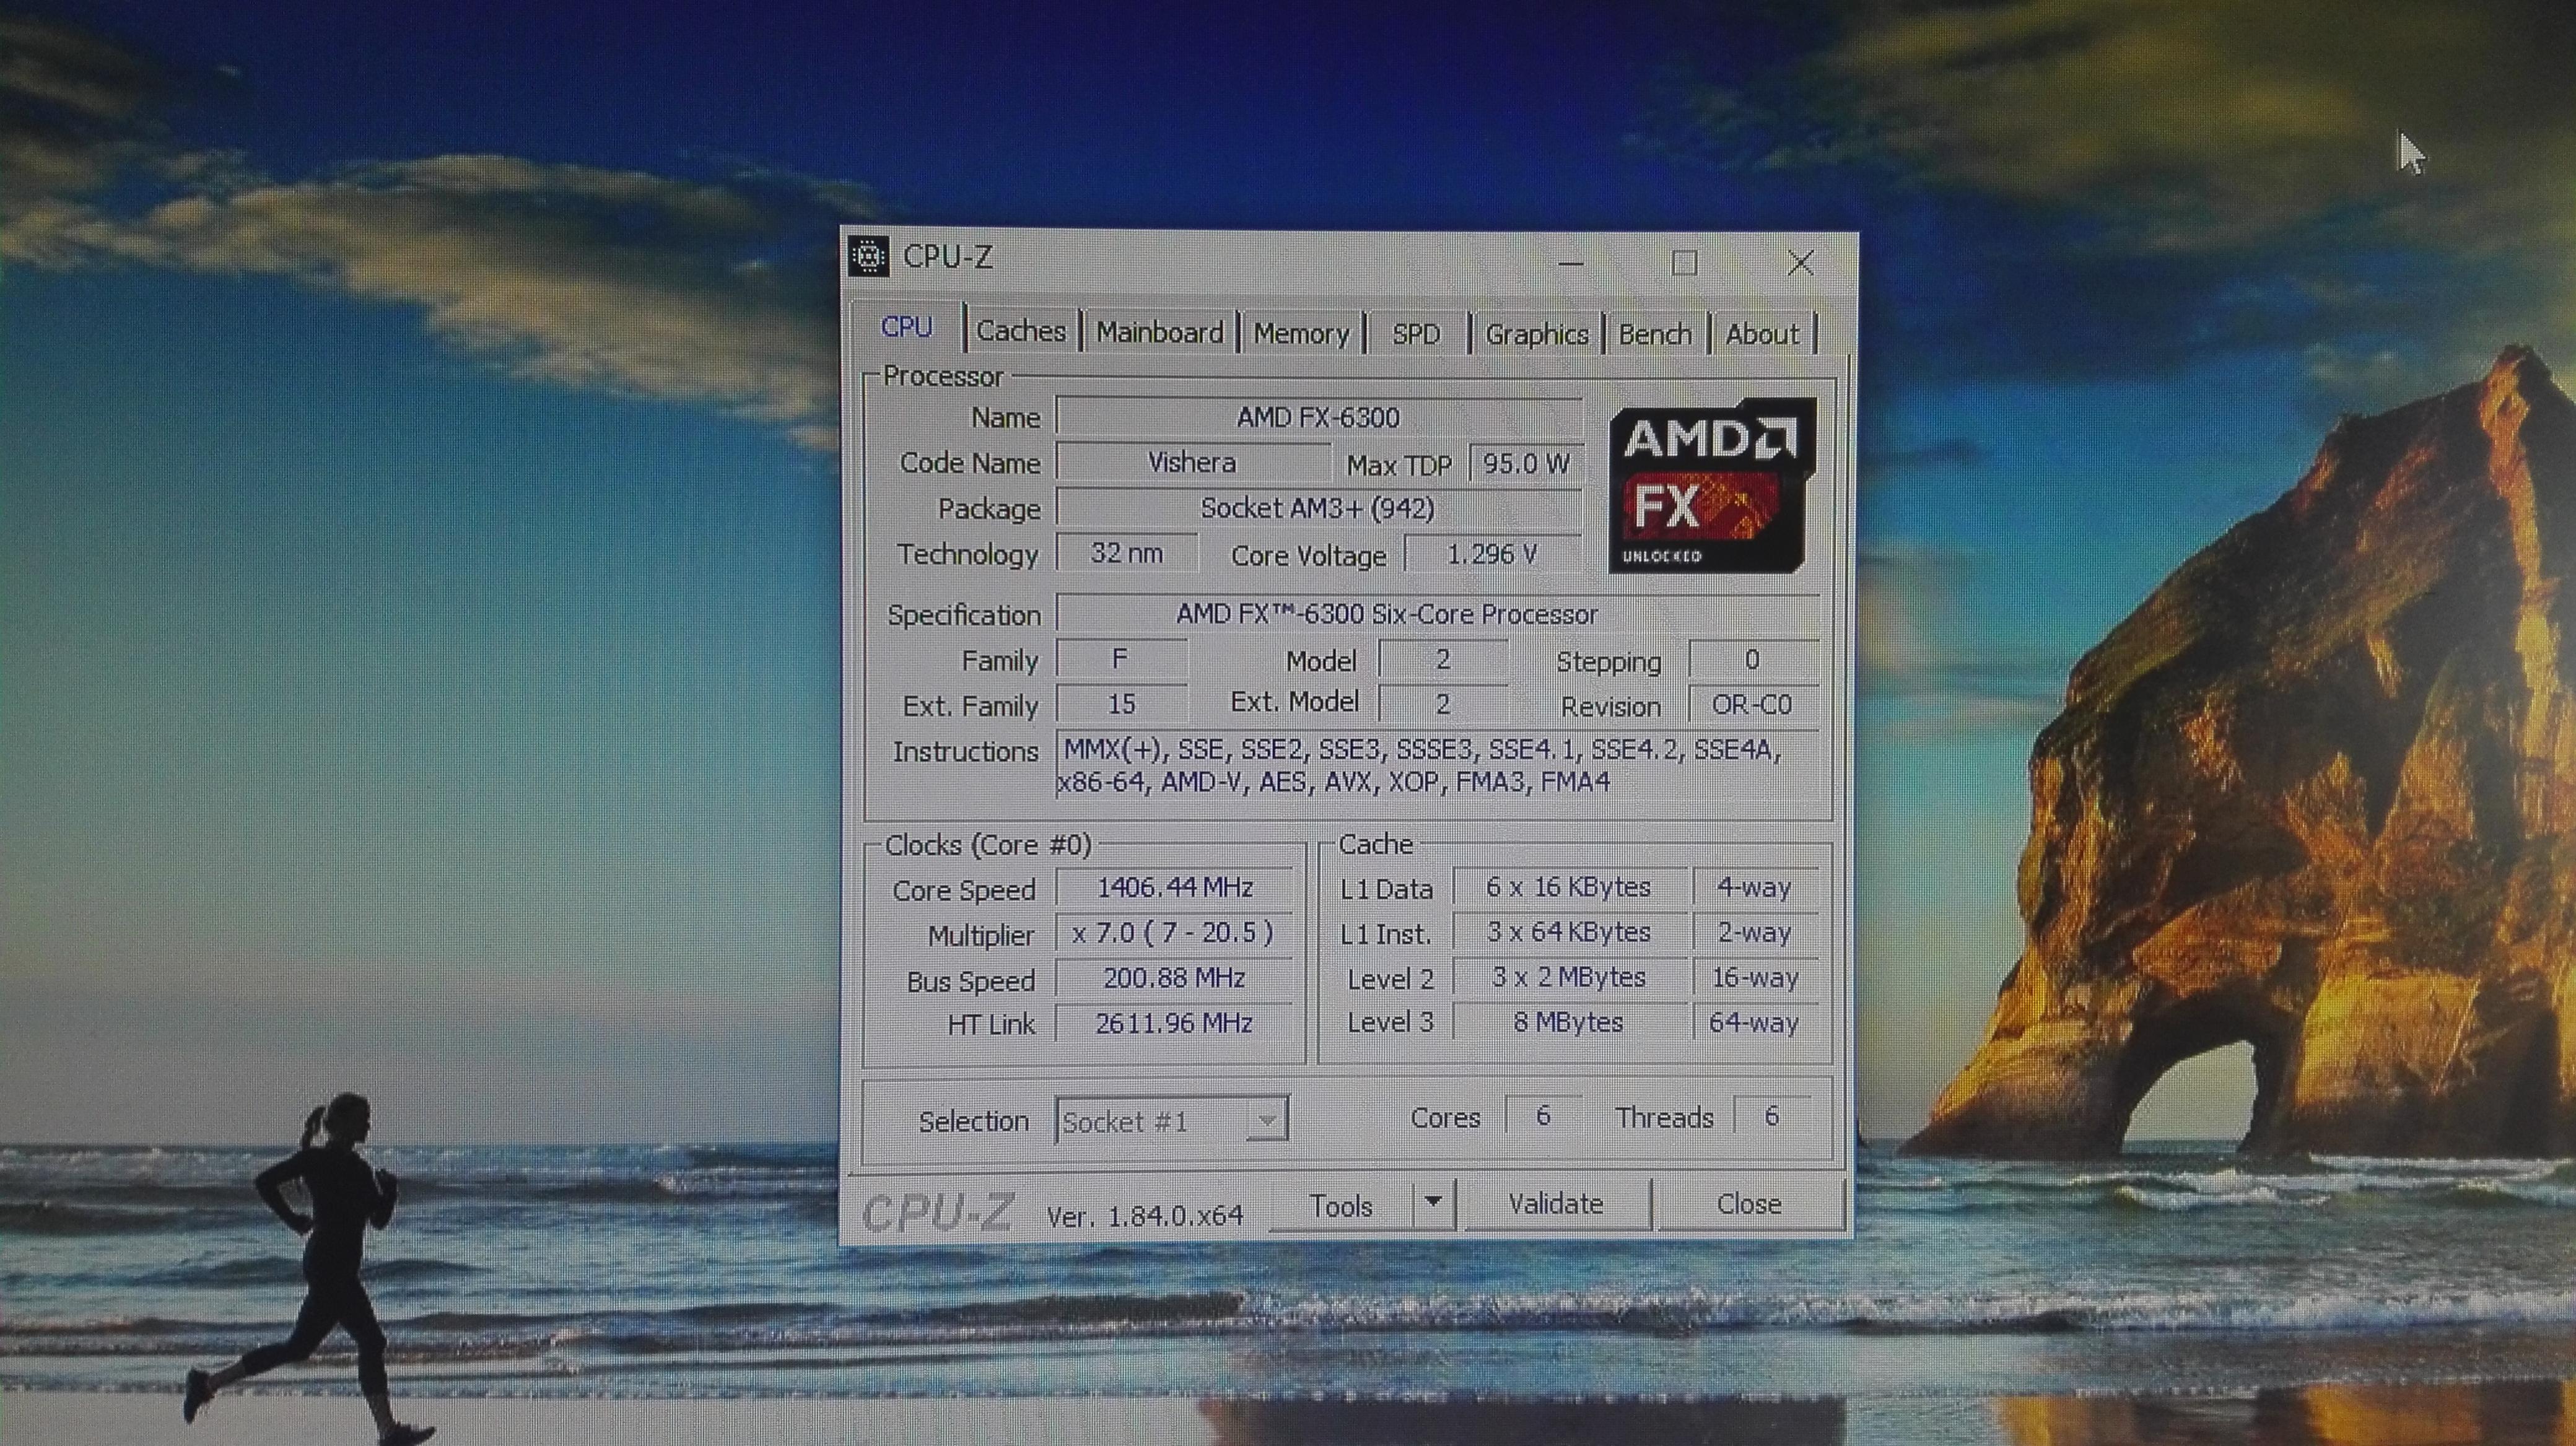Go to the Bench tab
The image size is (2576, 1446).
tap(1655, 334)
